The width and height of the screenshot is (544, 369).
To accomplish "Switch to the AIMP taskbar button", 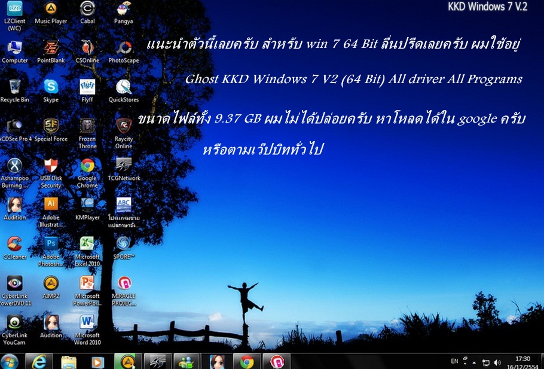I will [128, 362].
